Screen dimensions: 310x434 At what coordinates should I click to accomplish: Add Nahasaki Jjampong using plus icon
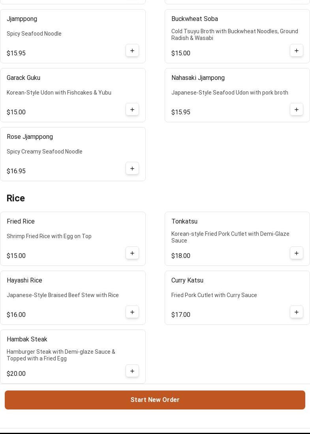click(x=297, y=110)
